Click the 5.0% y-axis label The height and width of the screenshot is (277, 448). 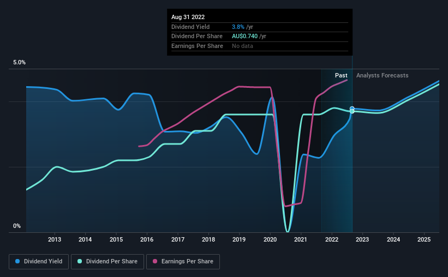click(x=20, y=63)
